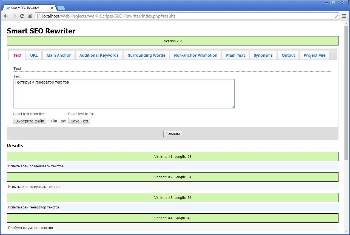350x235 pixels.
Task: Open the Main Anchor tab
Action: [59, 55]
